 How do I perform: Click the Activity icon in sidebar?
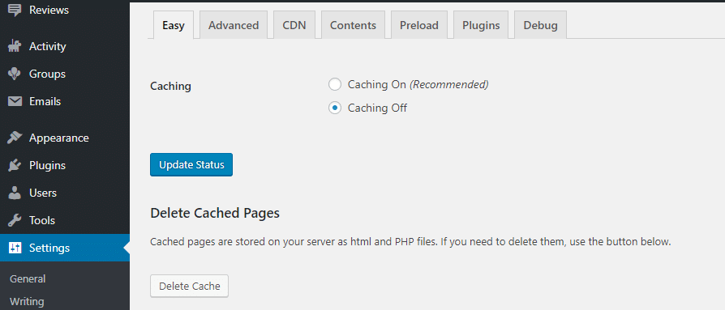click(x=15, y=47)
